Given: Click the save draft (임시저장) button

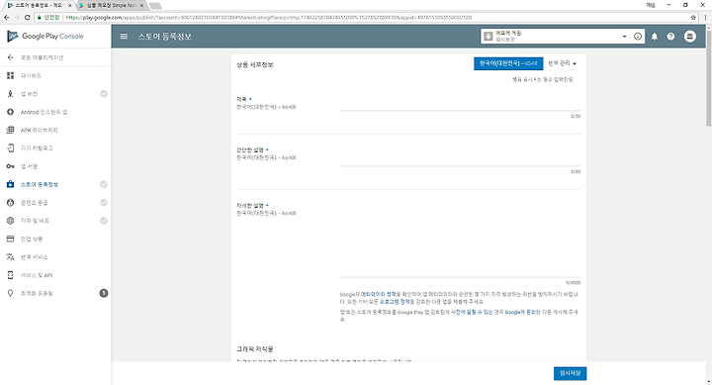Looking at the screenshot, I should pos(570,373).
